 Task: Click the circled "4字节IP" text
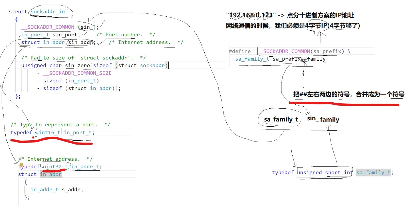point(316,26)
